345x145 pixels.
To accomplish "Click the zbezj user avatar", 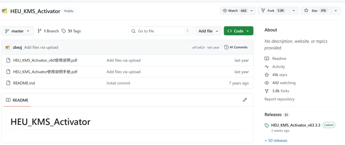I will 8,47.
